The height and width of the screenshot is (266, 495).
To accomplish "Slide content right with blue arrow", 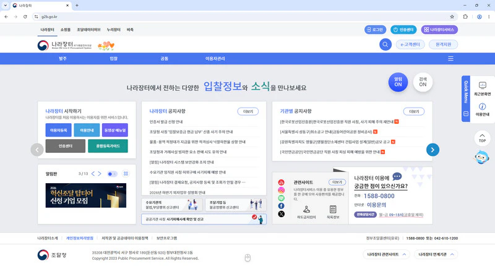I will pos(433,150).
